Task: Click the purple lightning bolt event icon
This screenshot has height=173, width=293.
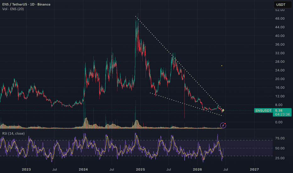Action: click(223, 125)
